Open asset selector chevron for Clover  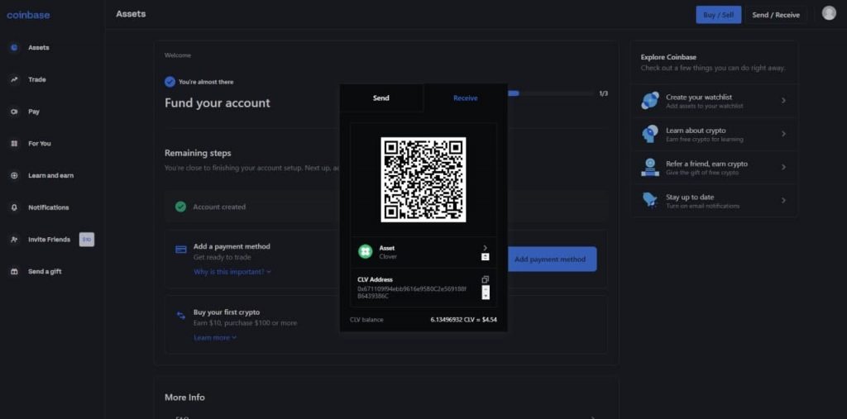[485, 248]
